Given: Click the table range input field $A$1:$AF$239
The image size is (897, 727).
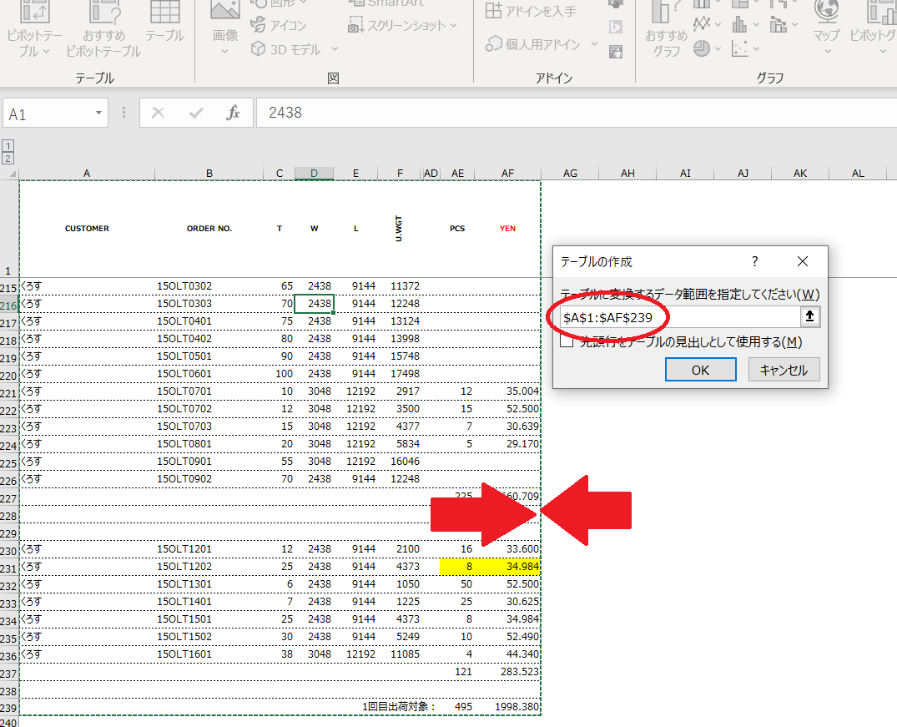Looking at the screenshot, I should point(679,317).
